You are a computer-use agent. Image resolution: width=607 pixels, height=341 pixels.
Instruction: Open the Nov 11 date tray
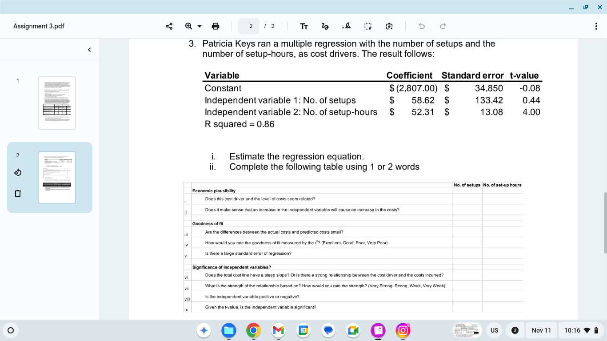(541, 330)
